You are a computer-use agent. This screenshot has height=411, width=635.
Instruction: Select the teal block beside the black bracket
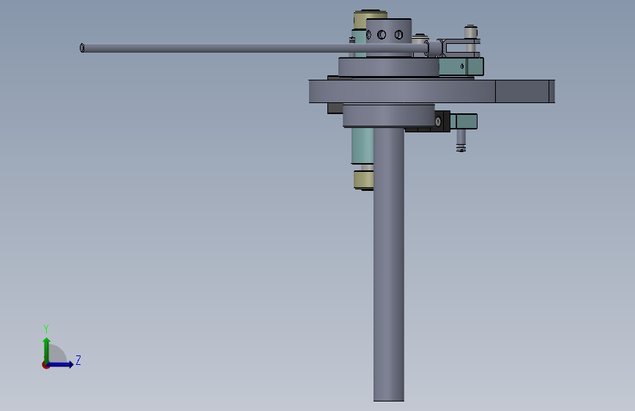(x=464, y=121)
